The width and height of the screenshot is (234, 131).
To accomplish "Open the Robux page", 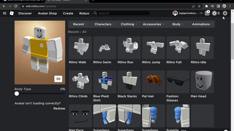I will pyautogui.click(x=84, y=13).
